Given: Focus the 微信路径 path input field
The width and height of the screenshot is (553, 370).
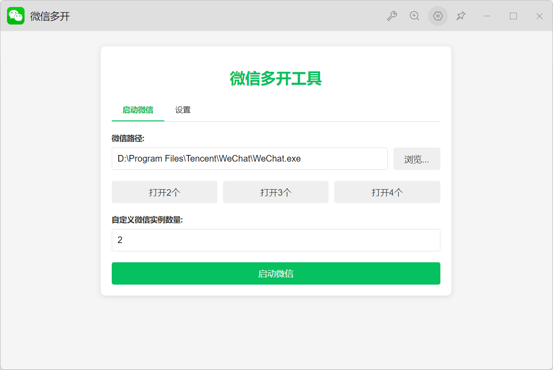Looking at the screenshot, I should tap(250, 159).
